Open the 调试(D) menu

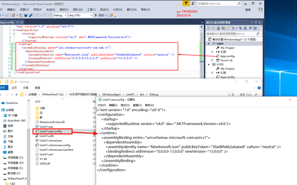pos(64,9)
